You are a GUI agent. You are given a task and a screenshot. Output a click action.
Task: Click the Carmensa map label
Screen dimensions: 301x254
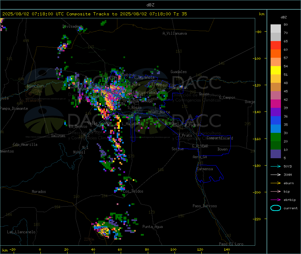pyautogui.click(x=205, y=169)
